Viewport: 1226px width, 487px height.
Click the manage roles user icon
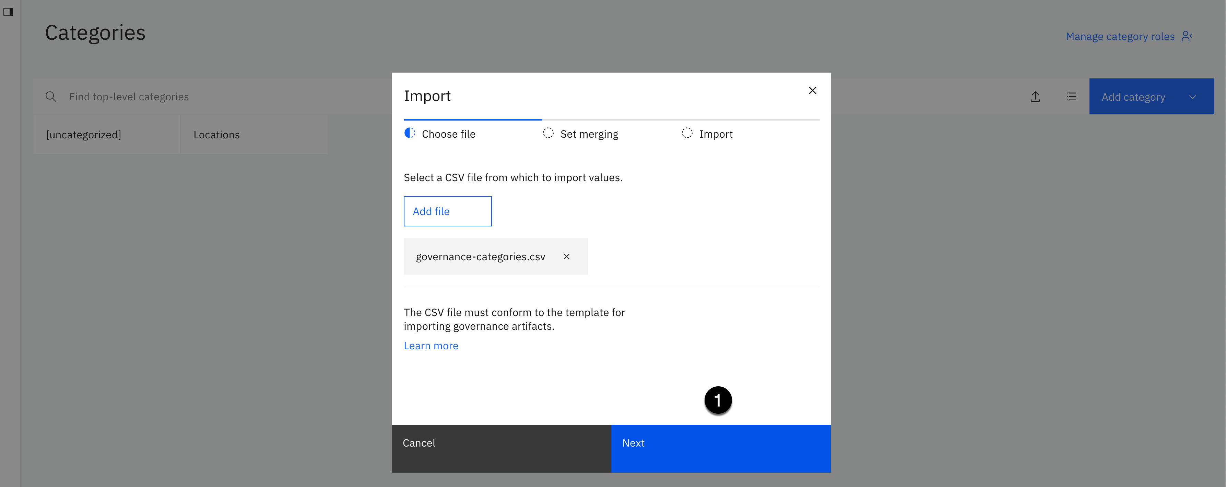[x=1187, y=37]
